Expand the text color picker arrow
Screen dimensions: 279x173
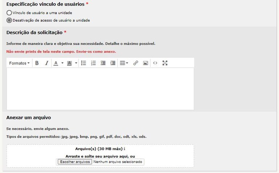pos(62,63)
